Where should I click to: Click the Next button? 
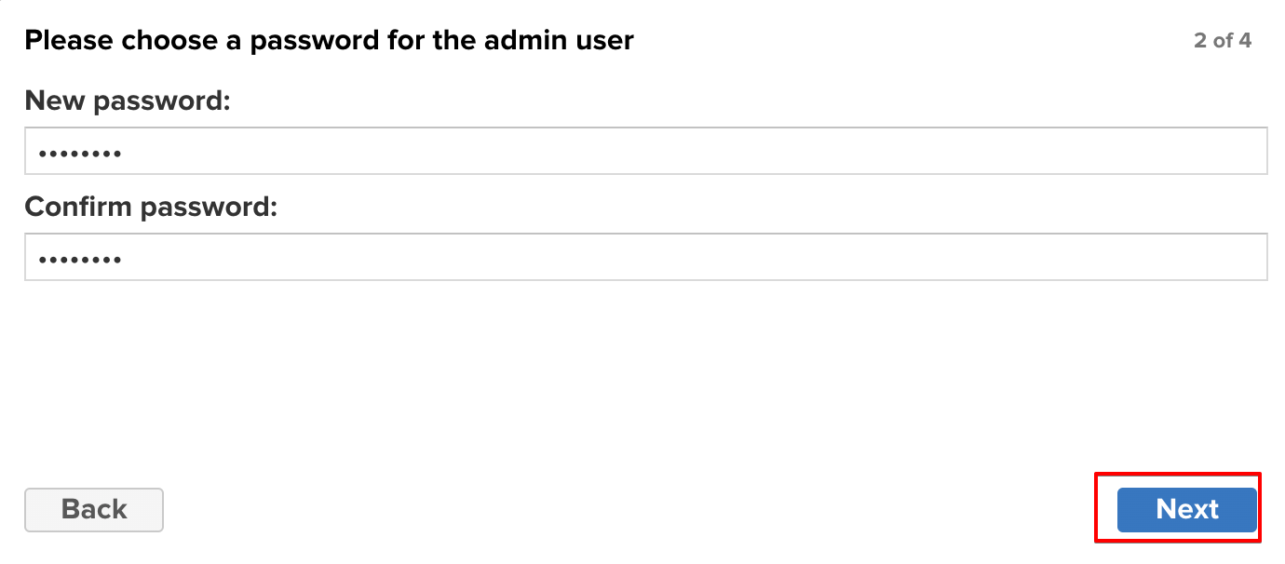[1186, 509]
